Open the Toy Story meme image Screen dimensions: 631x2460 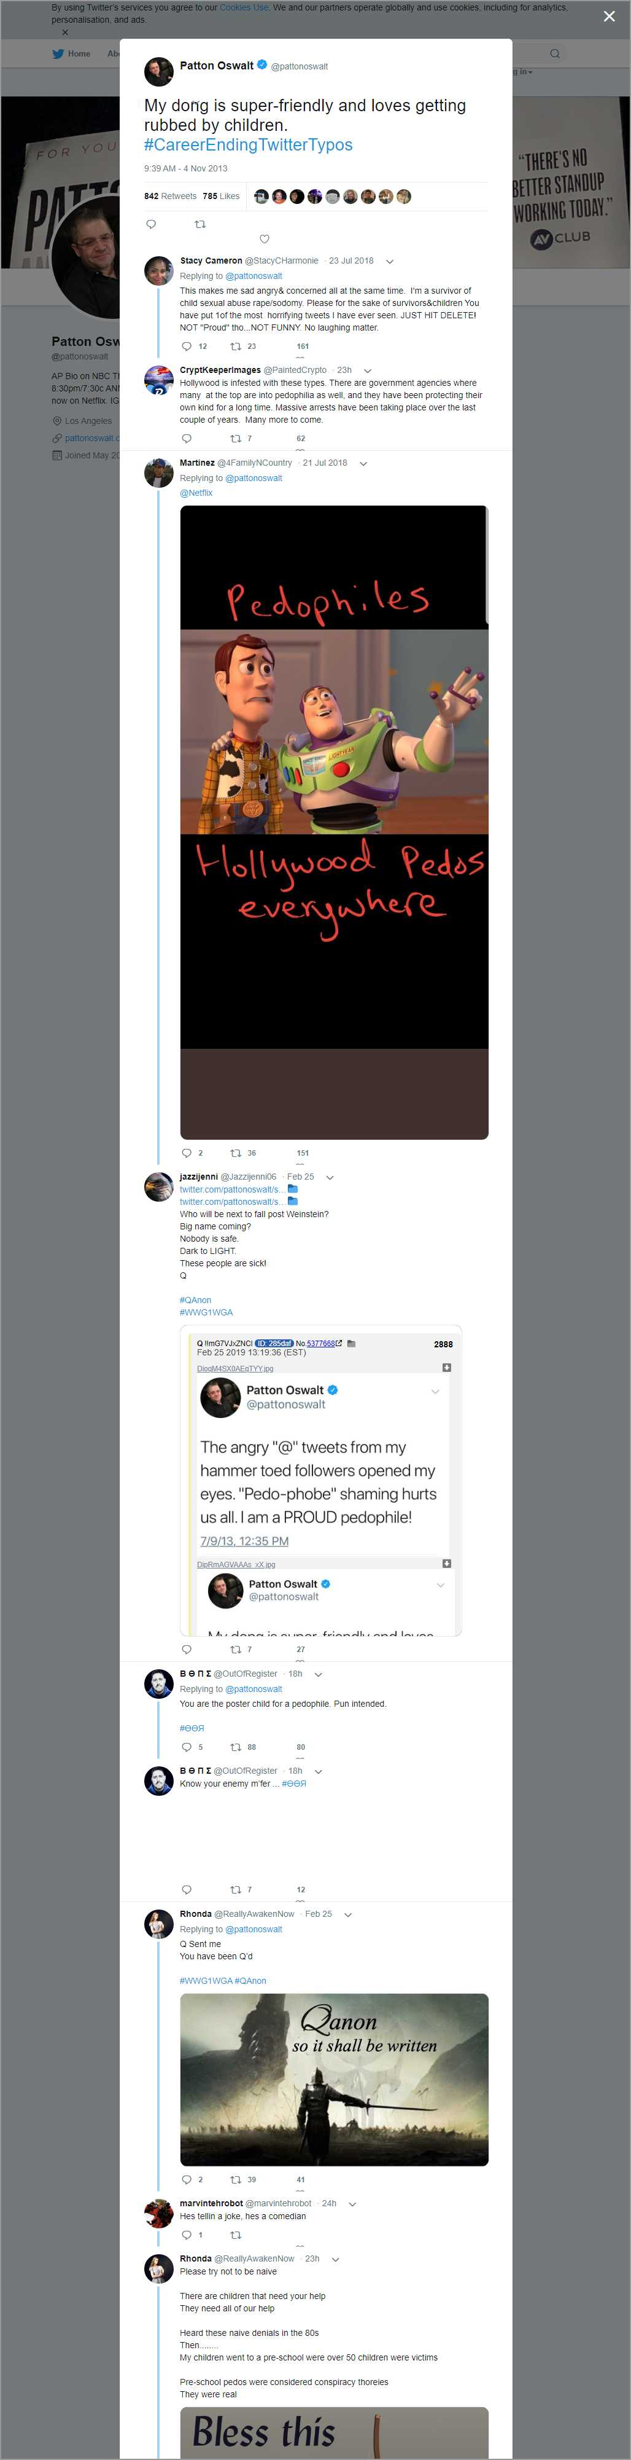334,821
